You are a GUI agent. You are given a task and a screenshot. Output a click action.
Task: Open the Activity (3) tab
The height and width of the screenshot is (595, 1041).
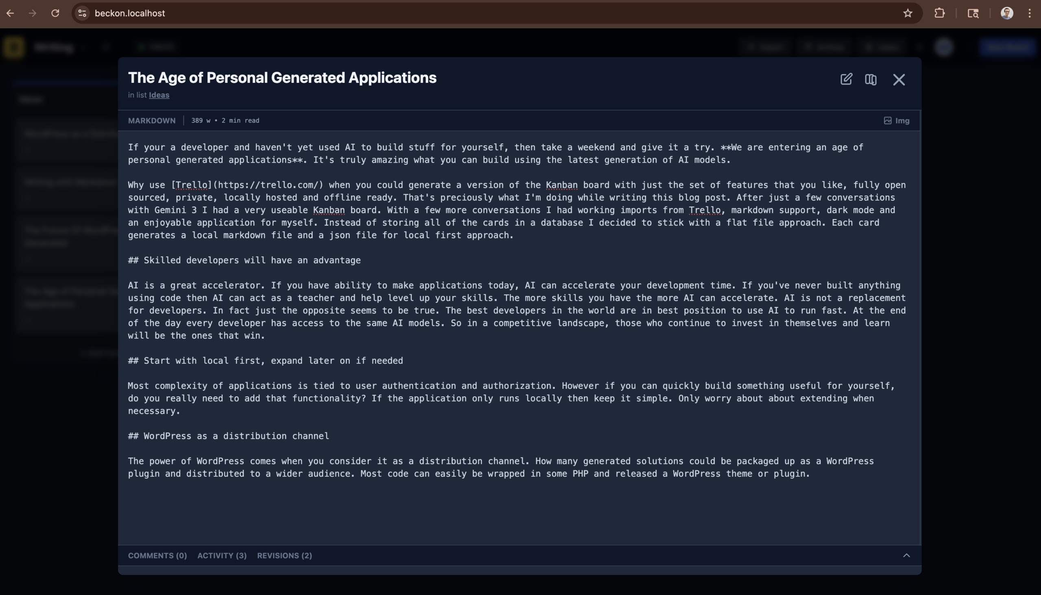222,555
